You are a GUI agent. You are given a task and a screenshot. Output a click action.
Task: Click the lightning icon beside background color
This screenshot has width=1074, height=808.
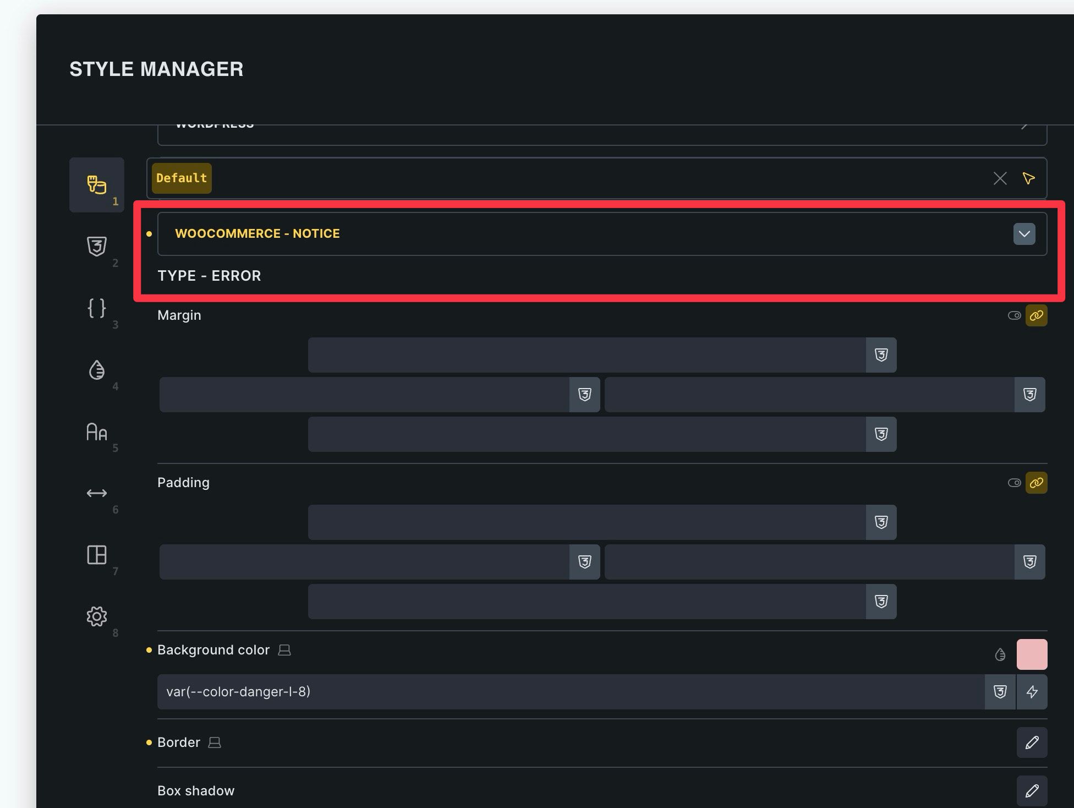point(1032,692)
